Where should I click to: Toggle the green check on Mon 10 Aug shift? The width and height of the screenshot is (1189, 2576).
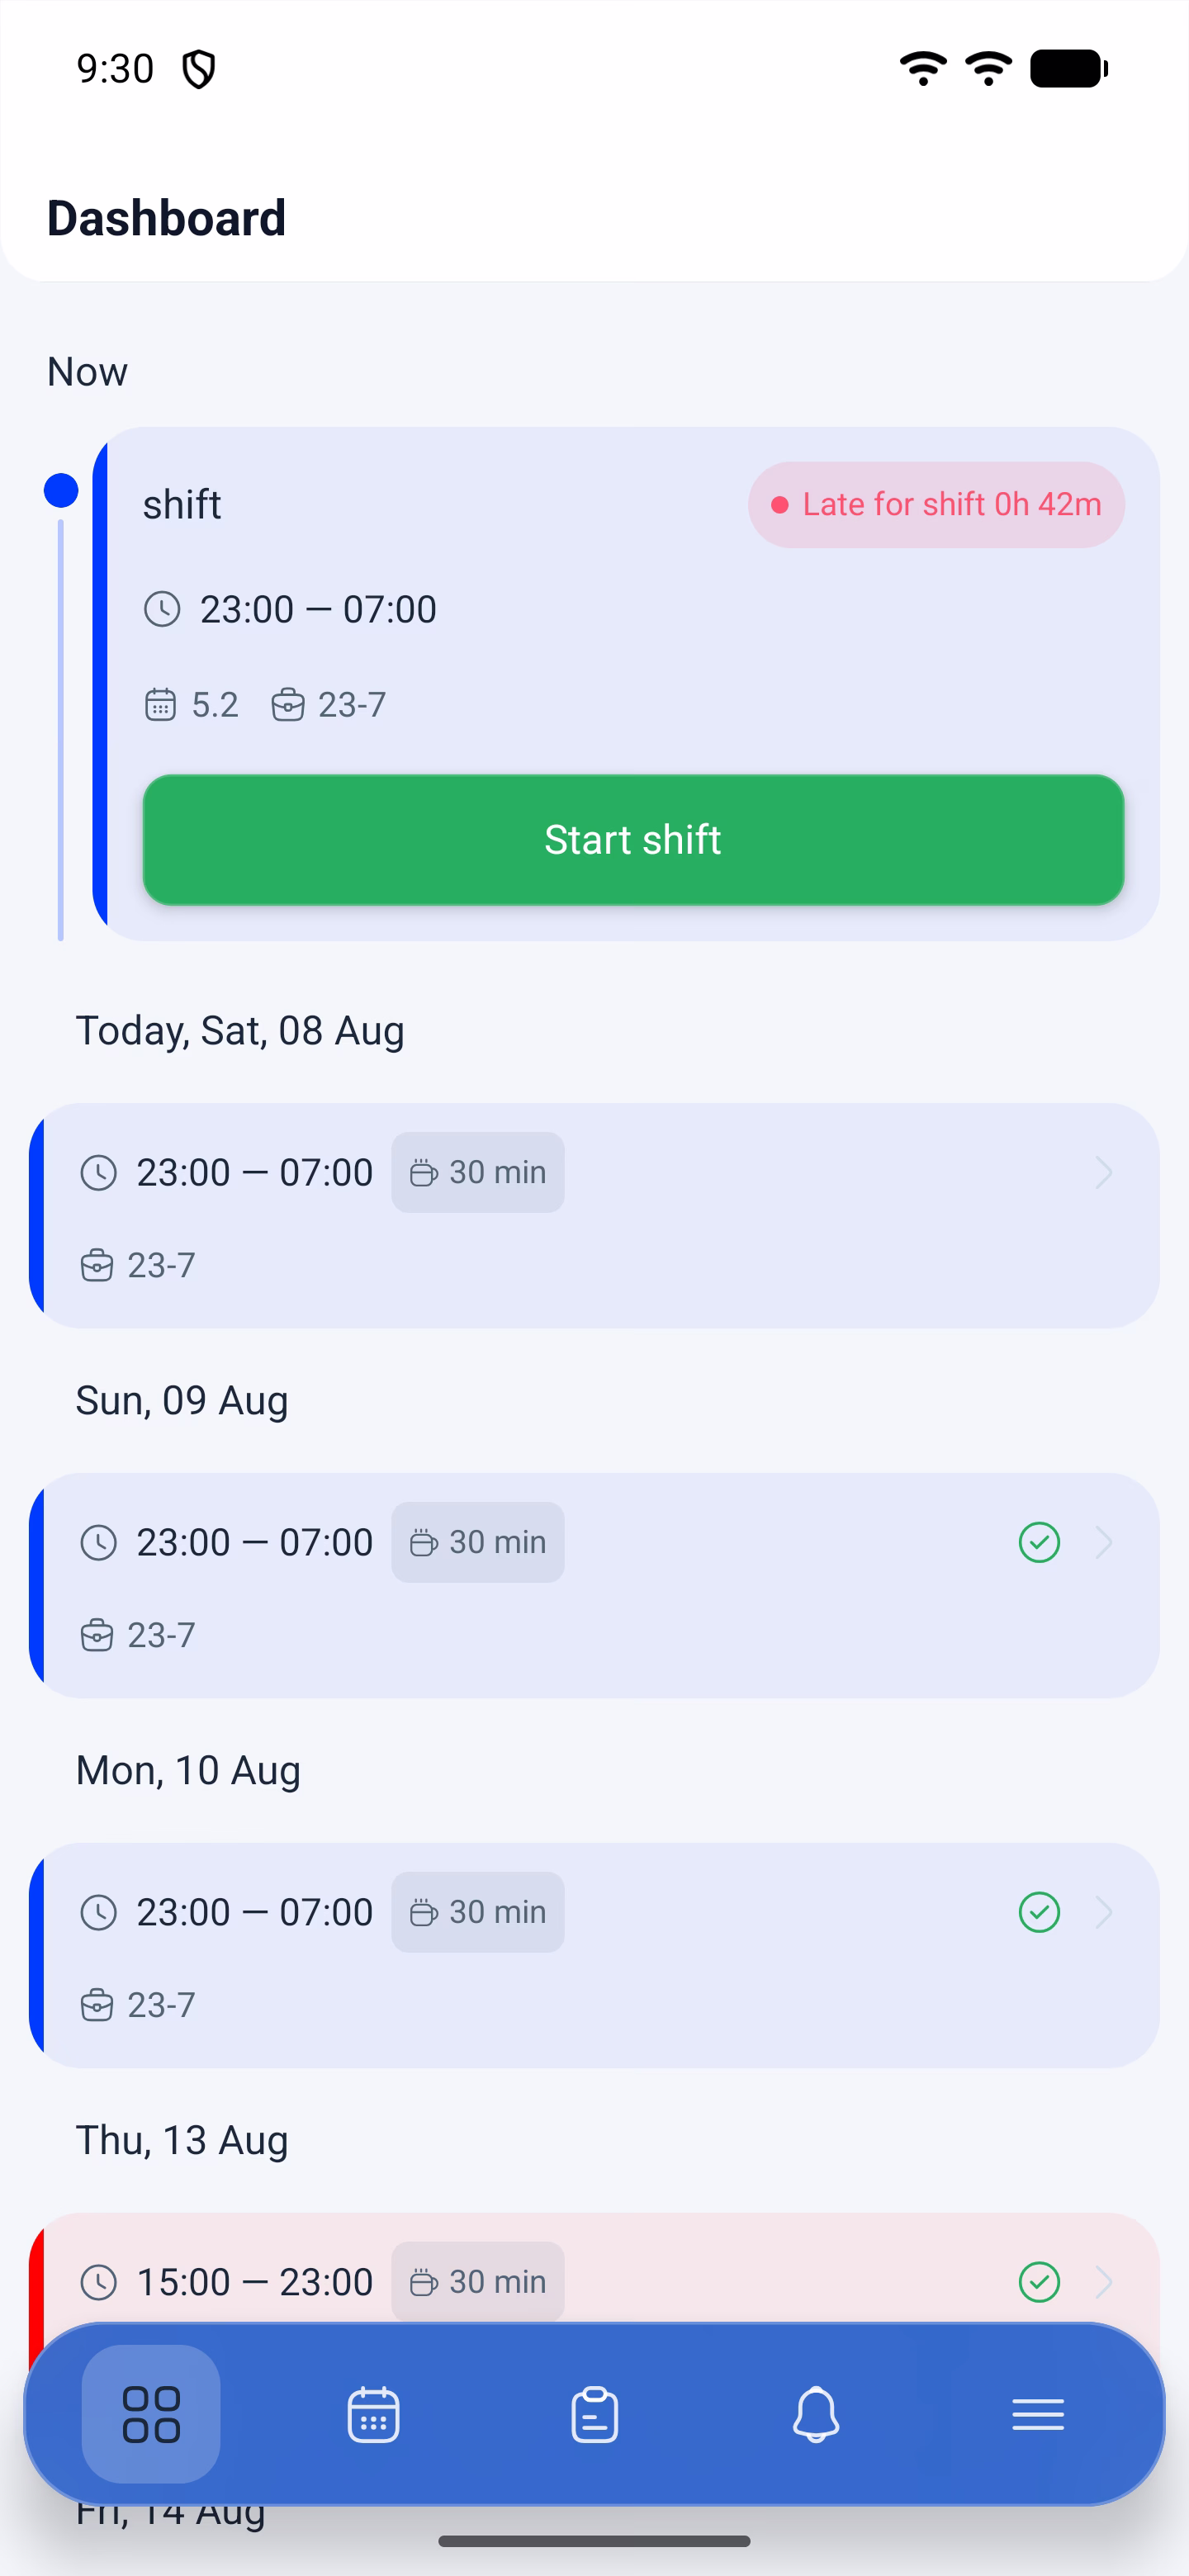[x=1039, y=1912]
